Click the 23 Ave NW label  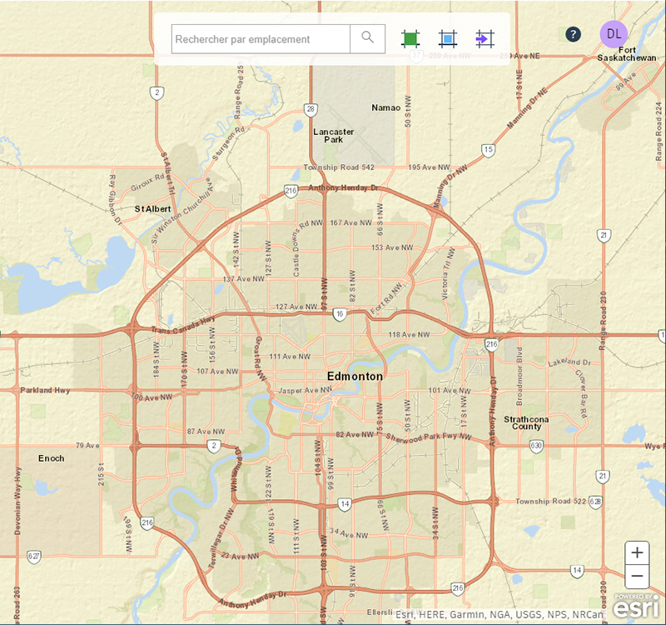tap(240, 556)
